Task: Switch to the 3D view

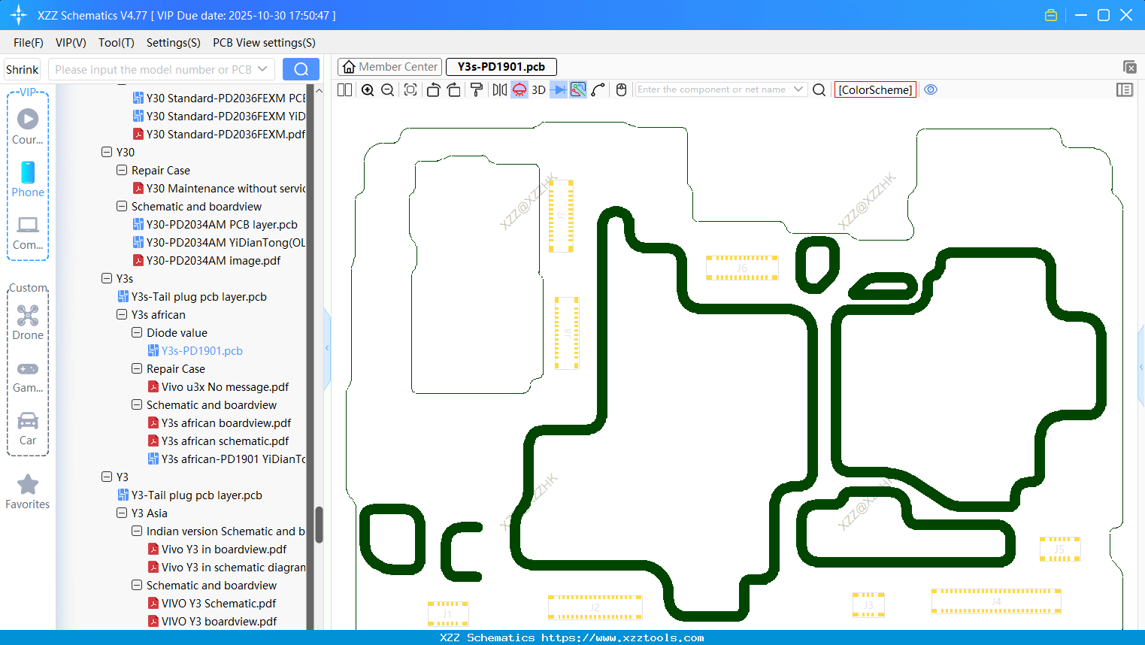Action: click(539, 90)
